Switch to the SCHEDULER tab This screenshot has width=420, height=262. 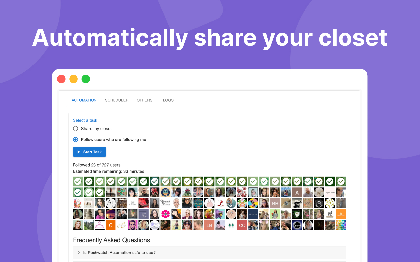pyautogui.click(x=116, y=100)
